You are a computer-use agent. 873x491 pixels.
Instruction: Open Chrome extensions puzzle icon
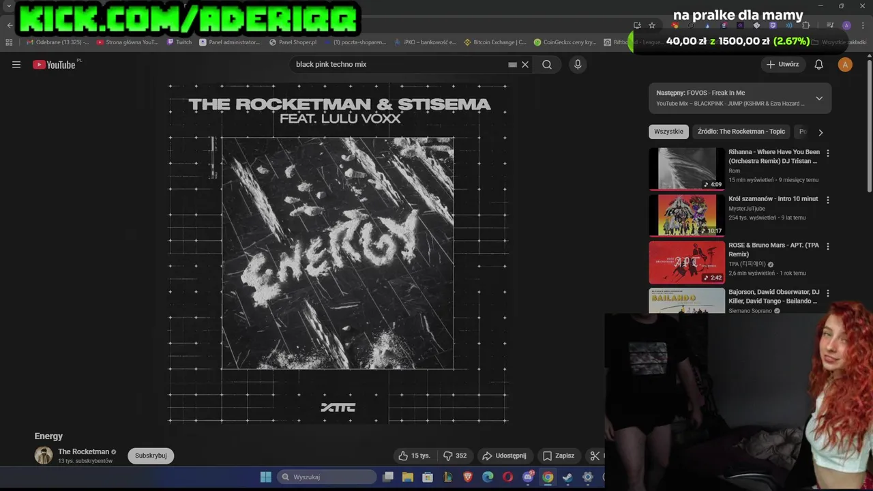click(805, 25)
